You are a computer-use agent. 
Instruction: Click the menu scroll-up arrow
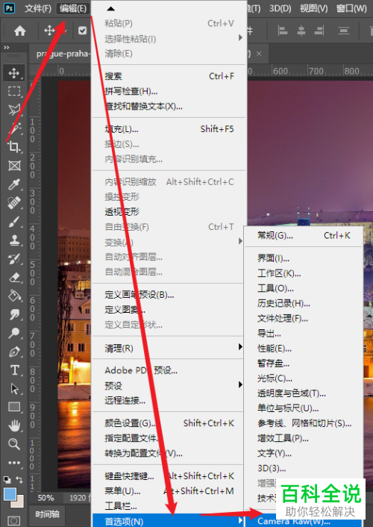click(x=111, y=9)
